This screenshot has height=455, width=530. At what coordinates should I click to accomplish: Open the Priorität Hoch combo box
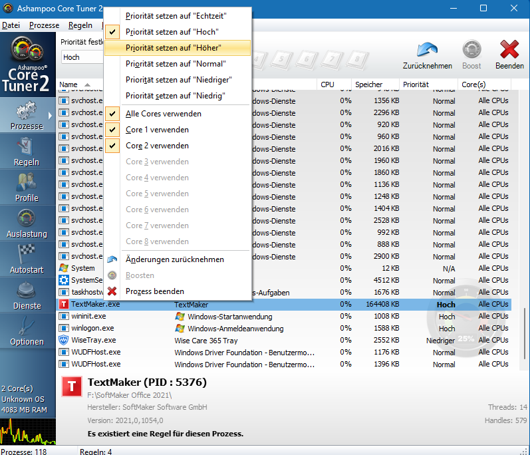[x=82, y=57]
